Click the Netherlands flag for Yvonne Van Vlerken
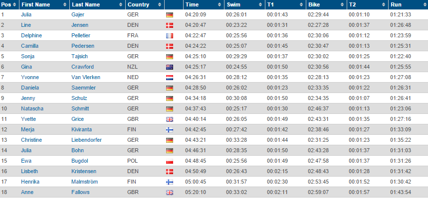 point(170,78)
